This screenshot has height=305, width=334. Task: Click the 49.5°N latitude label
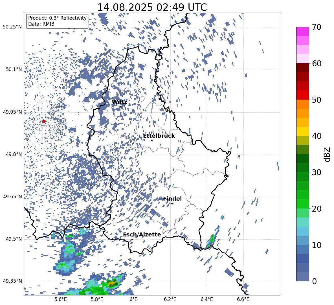click(x=14, y=239)
